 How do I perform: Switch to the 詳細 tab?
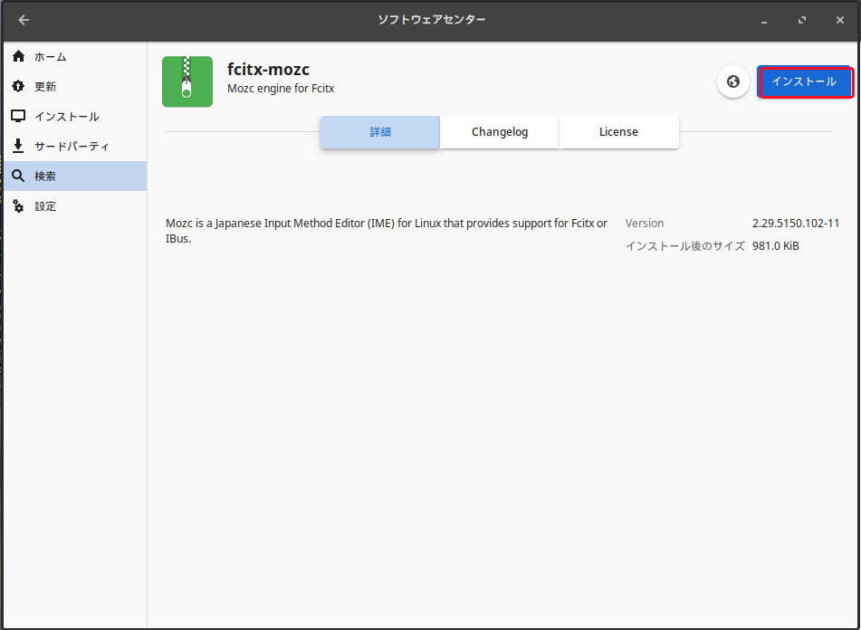tap(380, 132)
